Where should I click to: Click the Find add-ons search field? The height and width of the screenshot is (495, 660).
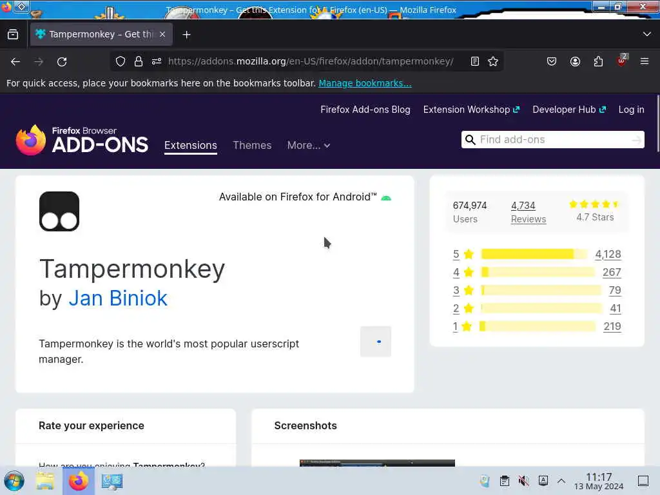click(x=553, y=140)
